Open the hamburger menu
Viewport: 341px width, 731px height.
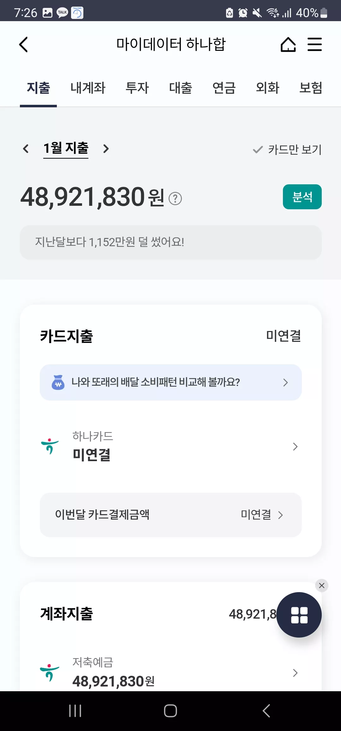315,45
